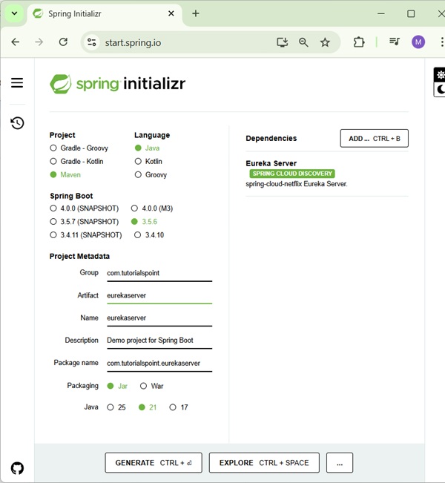The image size is (445, 483).
Task: Click the browser forward arrow
Action: 39,42
